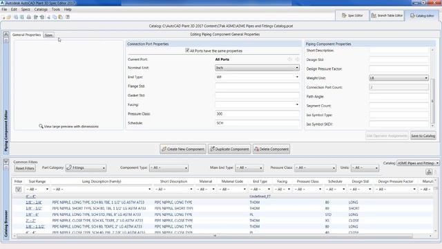The width and height of the screenshot is (442, 249).
Task: Click the next port arrow next to All Ports
Action: click(297, 59)
